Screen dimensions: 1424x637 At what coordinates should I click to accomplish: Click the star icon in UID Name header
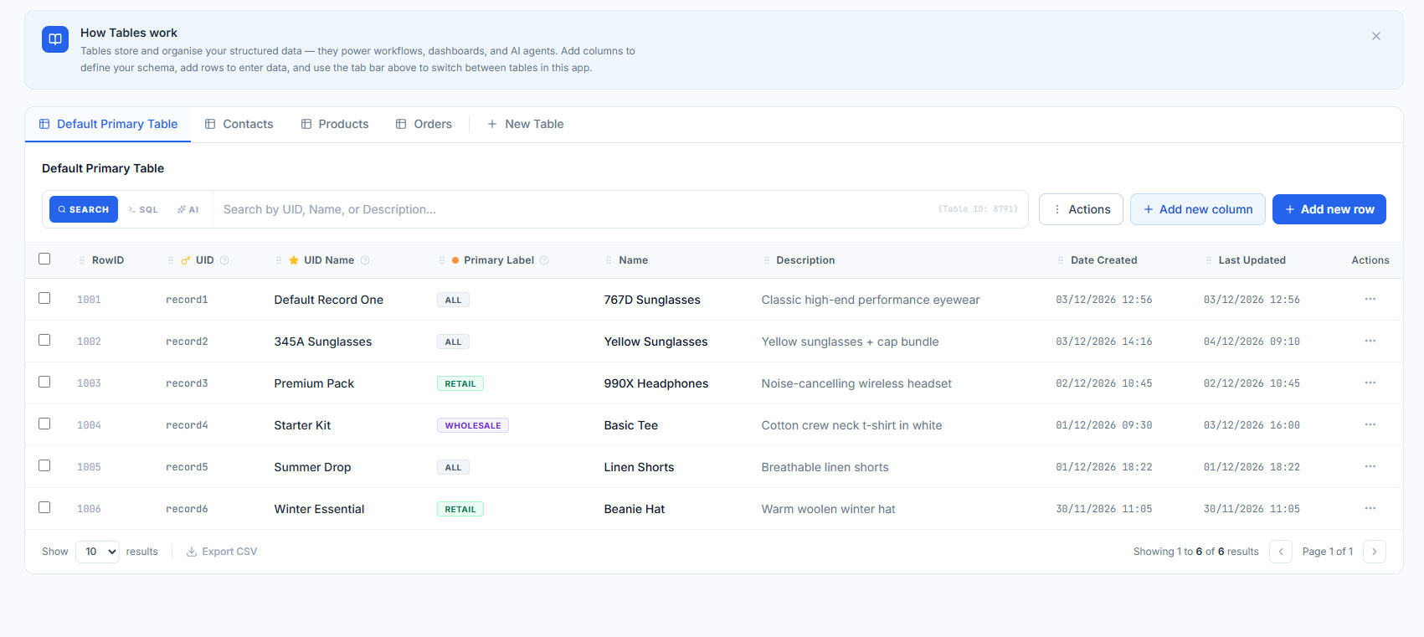294,260
